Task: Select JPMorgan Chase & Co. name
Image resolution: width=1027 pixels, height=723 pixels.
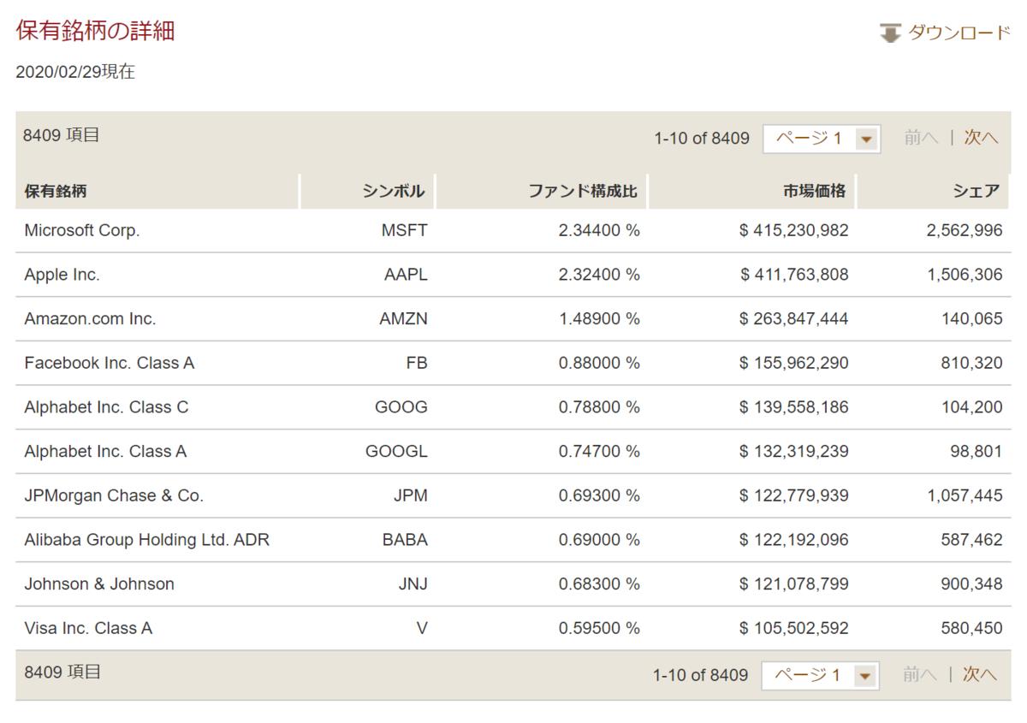Action: (x=115, y=495)
